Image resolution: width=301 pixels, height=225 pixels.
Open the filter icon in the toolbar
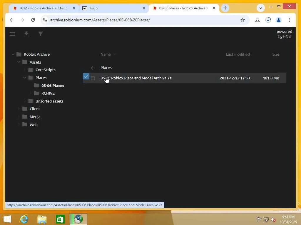(x=41, y=34)
